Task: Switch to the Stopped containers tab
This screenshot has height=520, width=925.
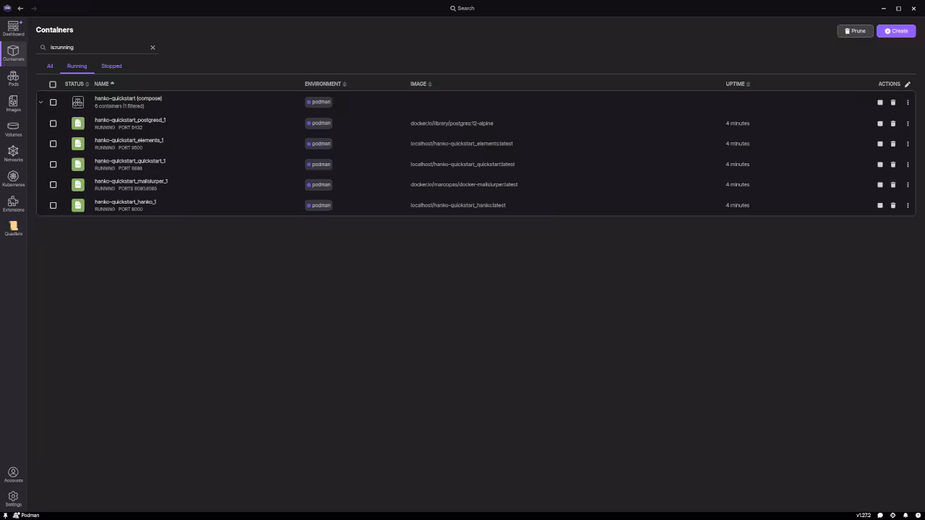Action: pyautogui.click(x=111, y=66)
